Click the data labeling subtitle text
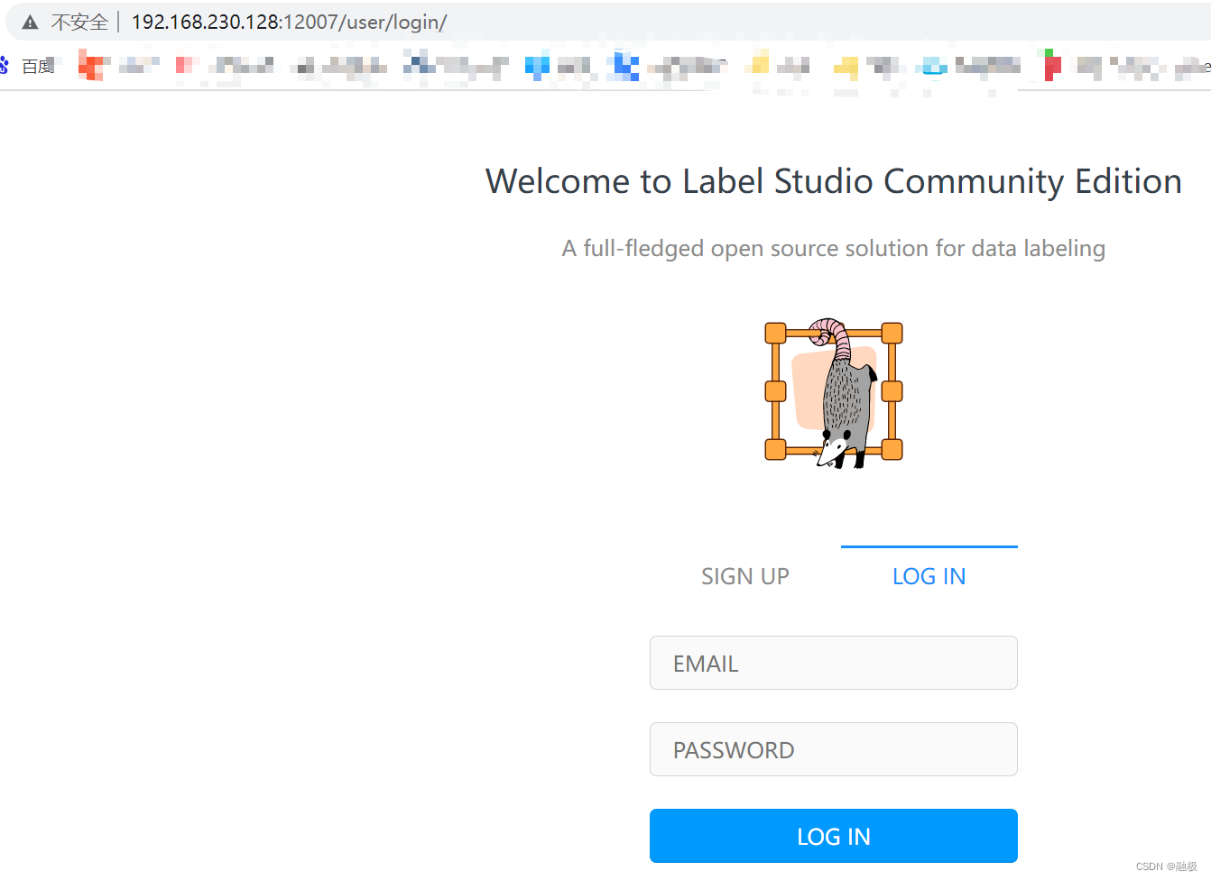1211x880 pixels. tap(833, 248)
